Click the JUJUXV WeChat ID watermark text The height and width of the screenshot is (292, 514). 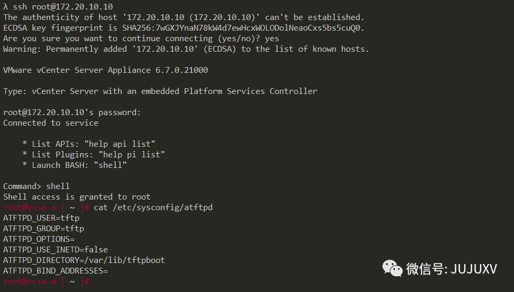coord(452,269)
